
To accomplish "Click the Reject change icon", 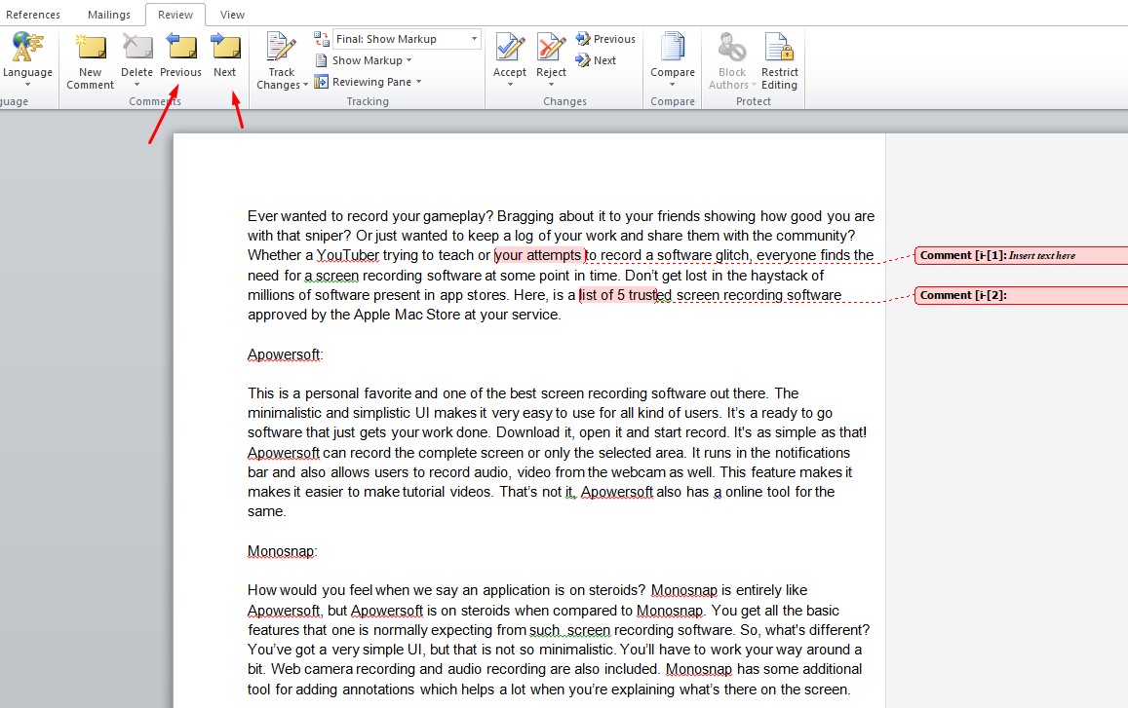I will click(551, 48).
